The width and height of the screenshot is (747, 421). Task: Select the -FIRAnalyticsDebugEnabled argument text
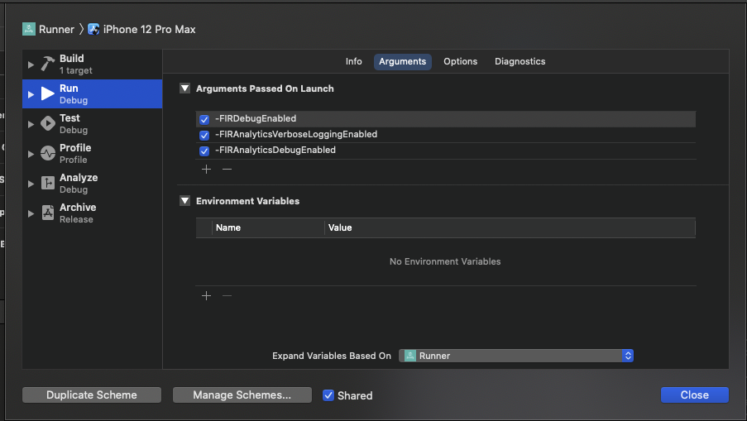275,150
